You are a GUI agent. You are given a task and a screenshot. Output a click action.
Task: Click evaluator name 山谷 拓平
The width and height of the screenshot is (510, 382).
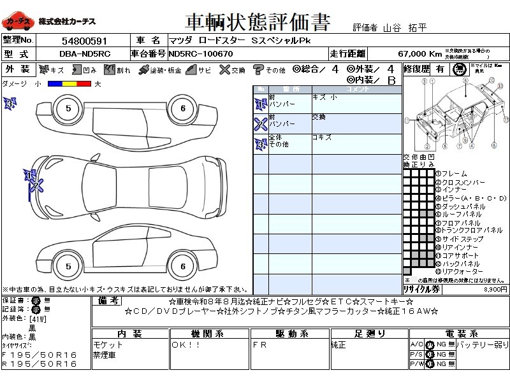[x=405, y=27]
